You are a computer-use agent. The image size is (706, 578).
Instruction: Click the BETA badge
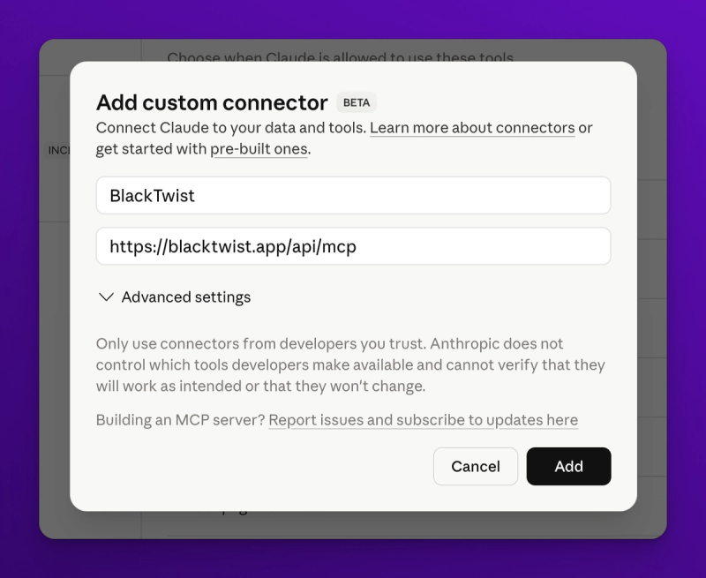click(x=356, y=103)
